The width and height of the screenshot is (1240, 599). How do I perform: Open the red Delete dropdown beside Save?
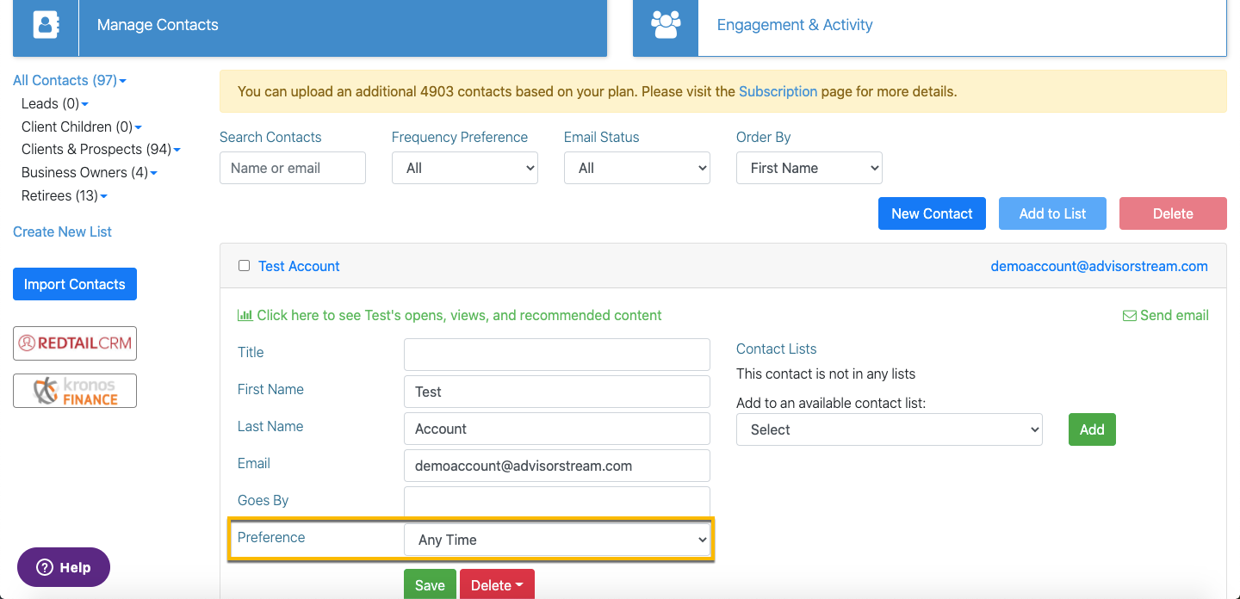(497, 584)
